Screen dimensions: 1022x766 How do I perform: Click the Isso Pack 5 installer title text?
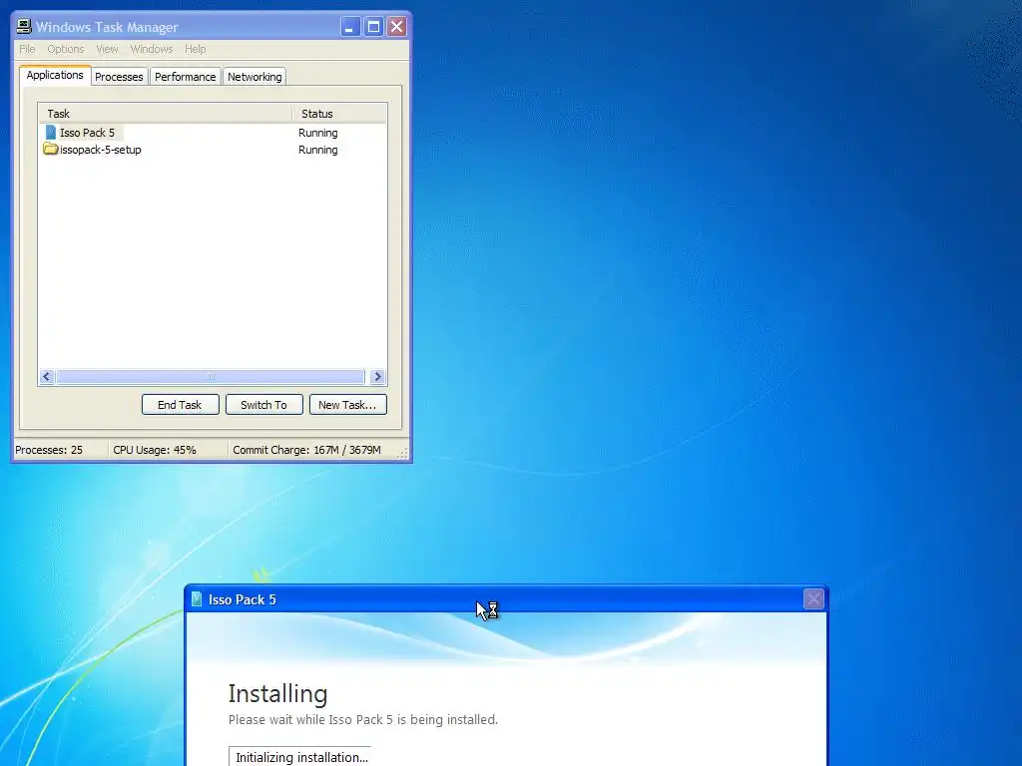coord(243,599)
